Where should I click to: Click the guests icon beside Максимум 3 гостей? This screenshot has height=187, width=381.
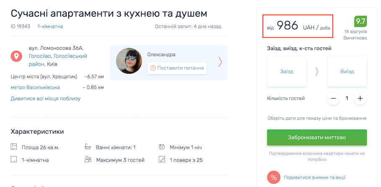click(88, 159)
